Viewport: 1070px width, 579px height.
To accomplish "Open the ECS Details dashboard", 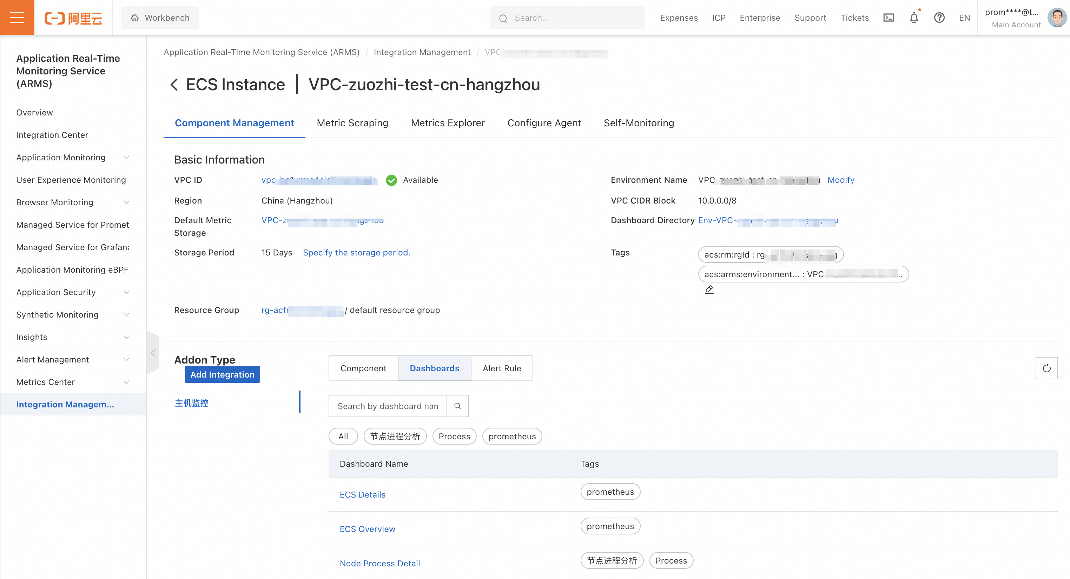I will pyautogui.click(x=363, y=494).
